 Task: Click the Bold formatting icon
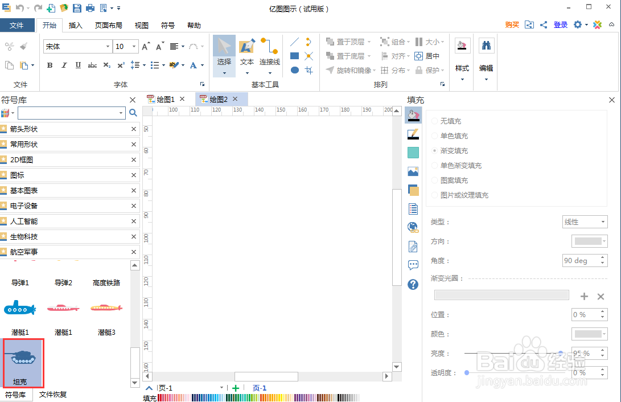click(50, 65)
